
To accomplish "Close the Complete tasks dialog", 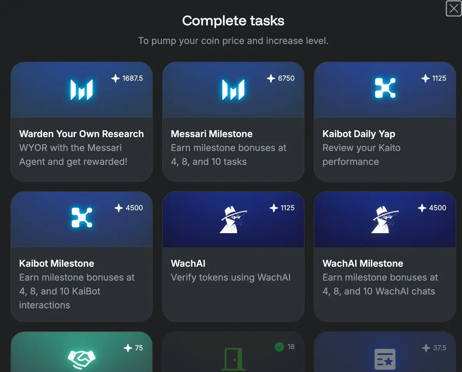I will tap(454, 8).
